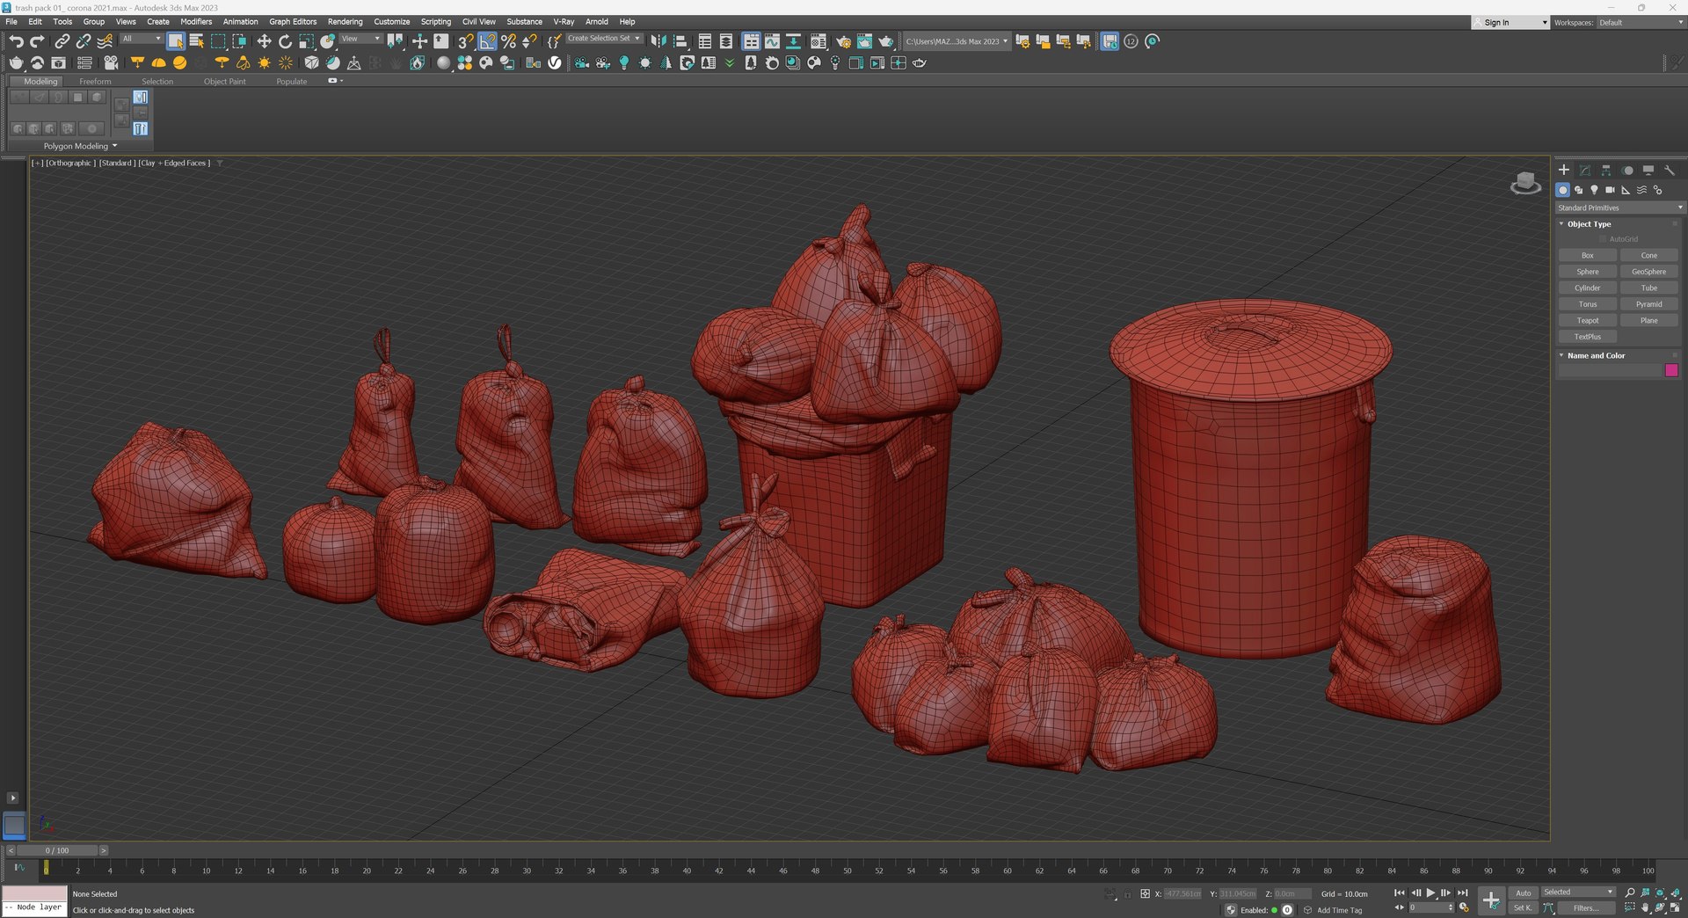The image size is (1688, 918).
Task: Switch to the Freeform ribbon tab
Action: pos(95,82)
